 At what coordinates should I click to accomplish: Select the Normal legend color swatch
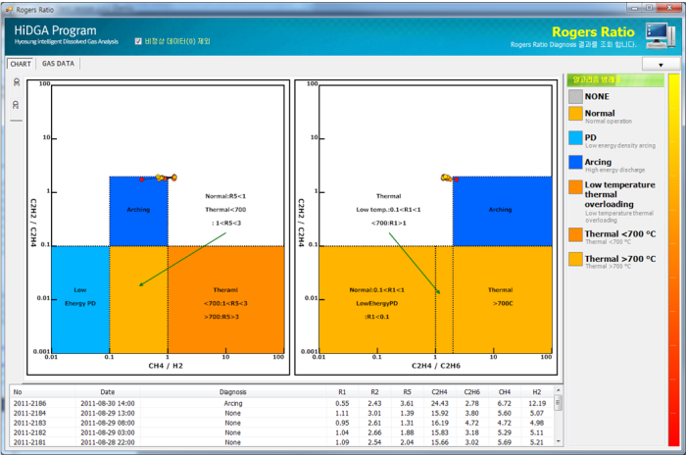pyautogui.click(x=575, y=114)
